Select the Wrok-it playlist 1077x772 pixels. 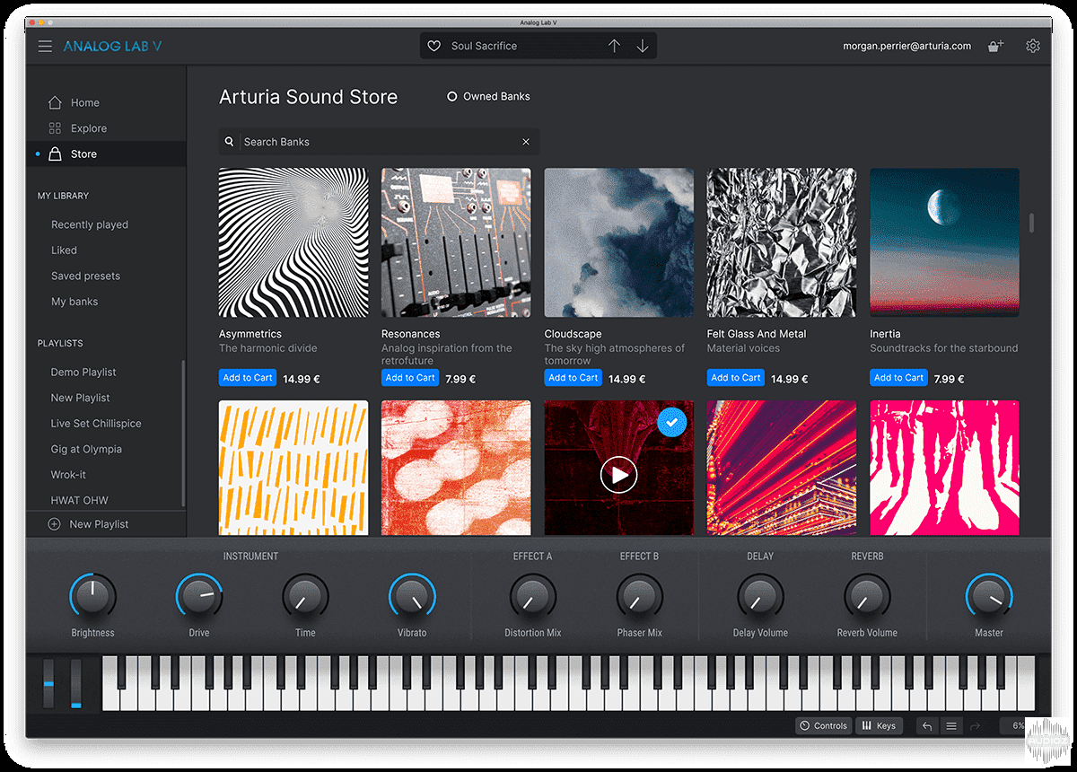click(68, 475)
